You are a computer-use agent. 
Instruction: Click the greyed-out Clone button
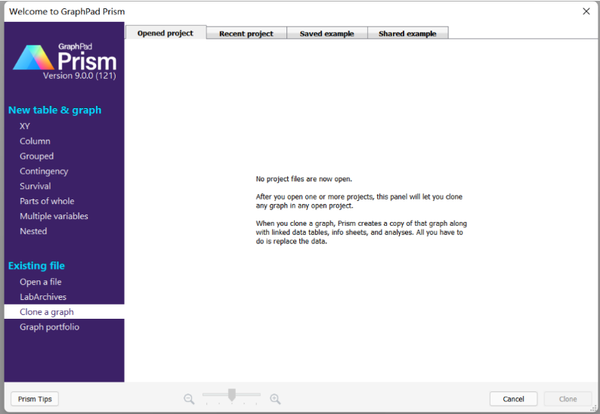568,399
